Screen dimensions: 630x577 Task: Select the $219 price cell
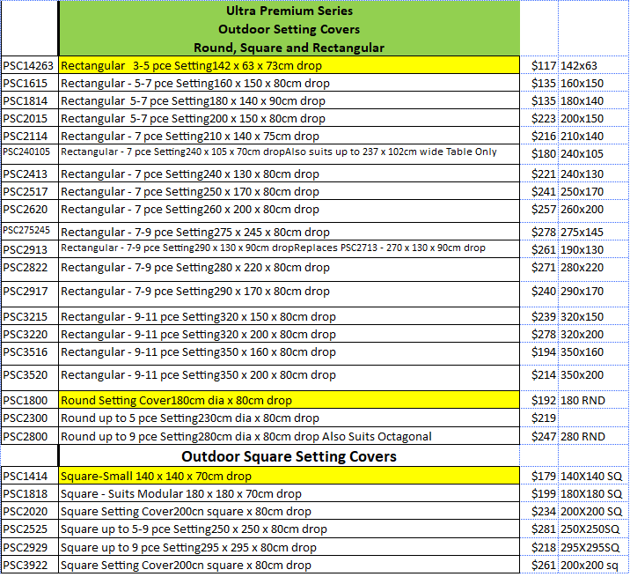click(x=539, y=418)
